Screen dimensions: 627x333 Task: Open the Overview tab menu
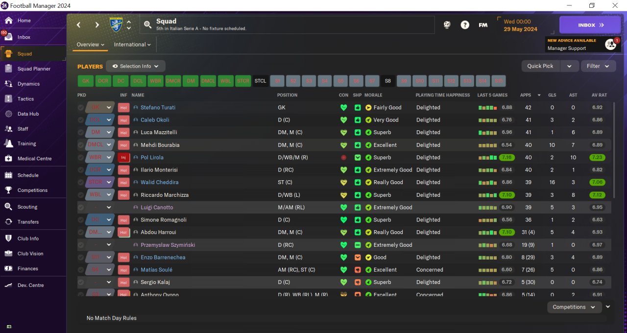[x=91, y=45]
